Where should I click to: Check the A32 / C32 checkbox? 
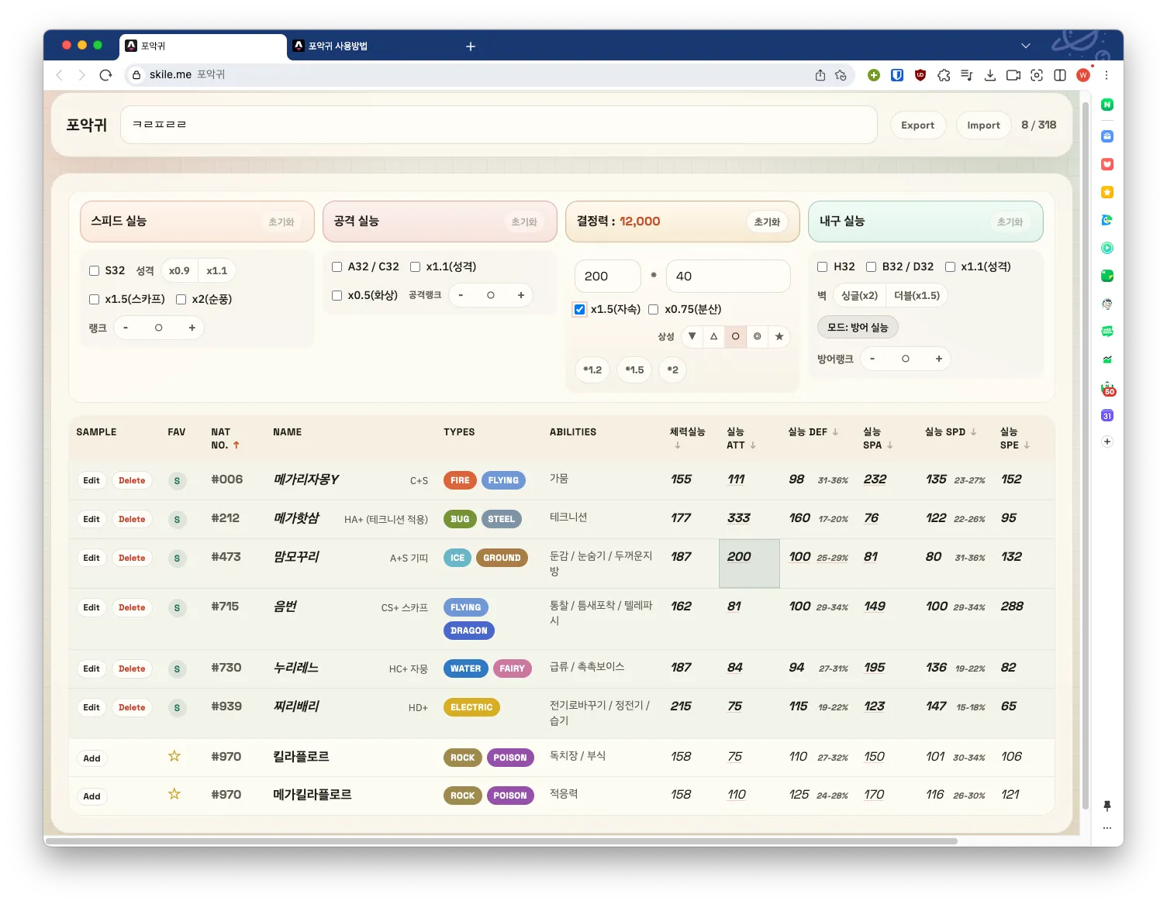click(337, 266)
